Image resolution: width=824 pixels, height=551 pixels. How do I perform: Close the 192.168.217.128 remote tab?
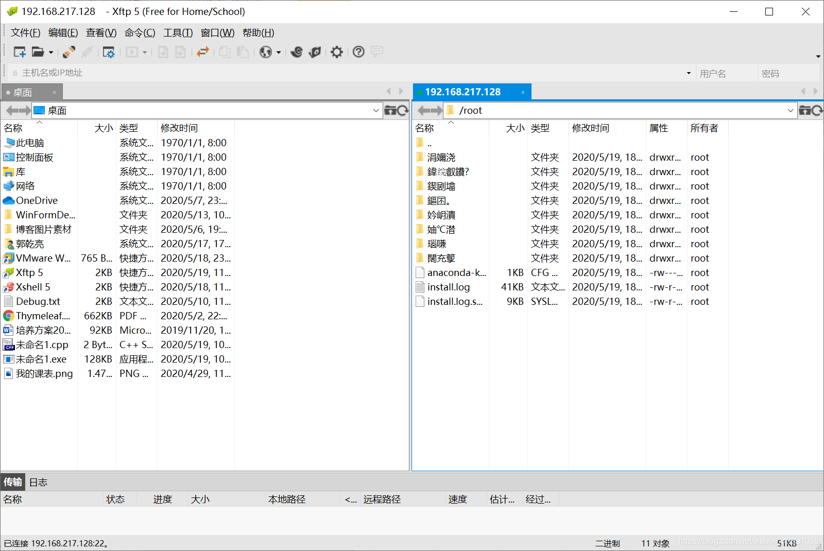tap(523, 93)
